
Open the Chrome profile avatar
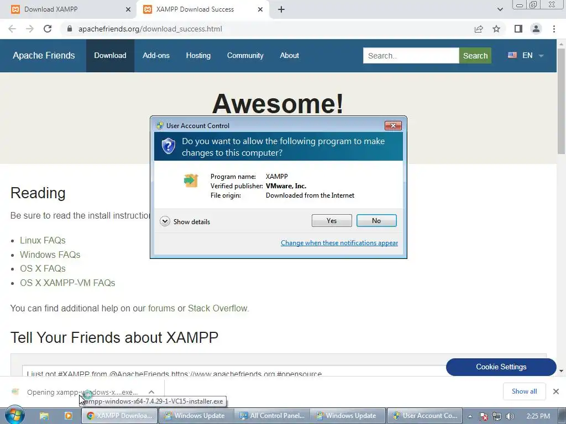pos(536,29)
